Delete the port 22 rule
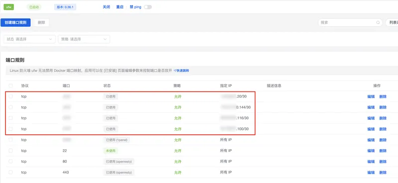398x183 pixels. click(383, 151)
